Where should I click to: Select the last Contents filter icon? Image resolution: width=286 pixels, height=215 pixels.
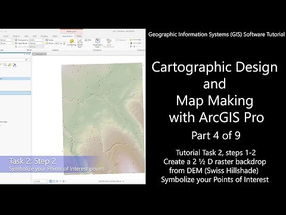[14, 64]
